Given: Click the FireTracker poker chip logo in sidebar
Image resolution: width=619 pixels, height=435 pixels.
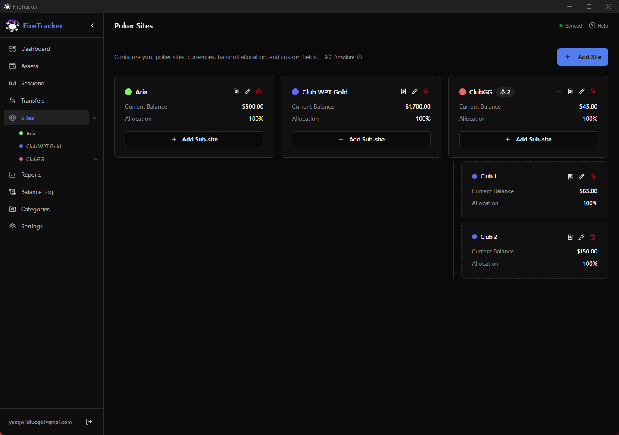Looking at the screenshot, I should click(x=13, y=26).
